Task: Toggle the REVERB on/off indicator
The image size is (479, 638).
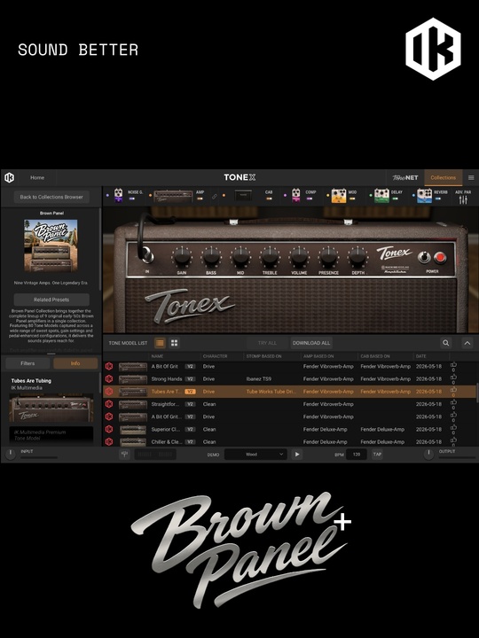Action: (x=438, y=199)
